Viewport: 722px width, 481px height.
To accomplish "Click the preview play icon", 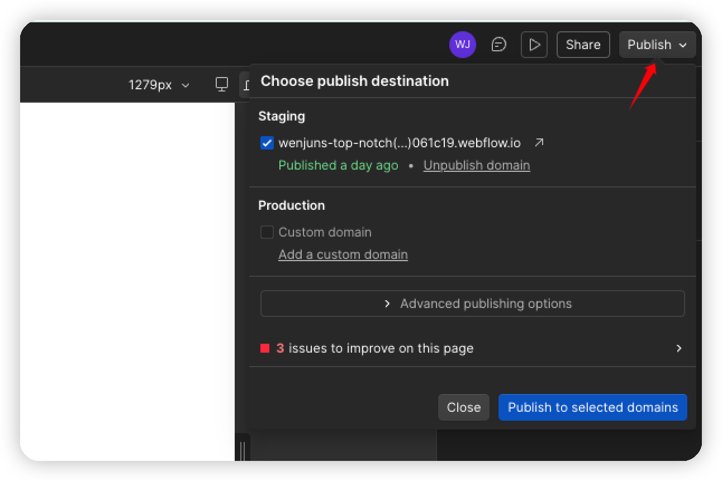I will tap(534, 45).
